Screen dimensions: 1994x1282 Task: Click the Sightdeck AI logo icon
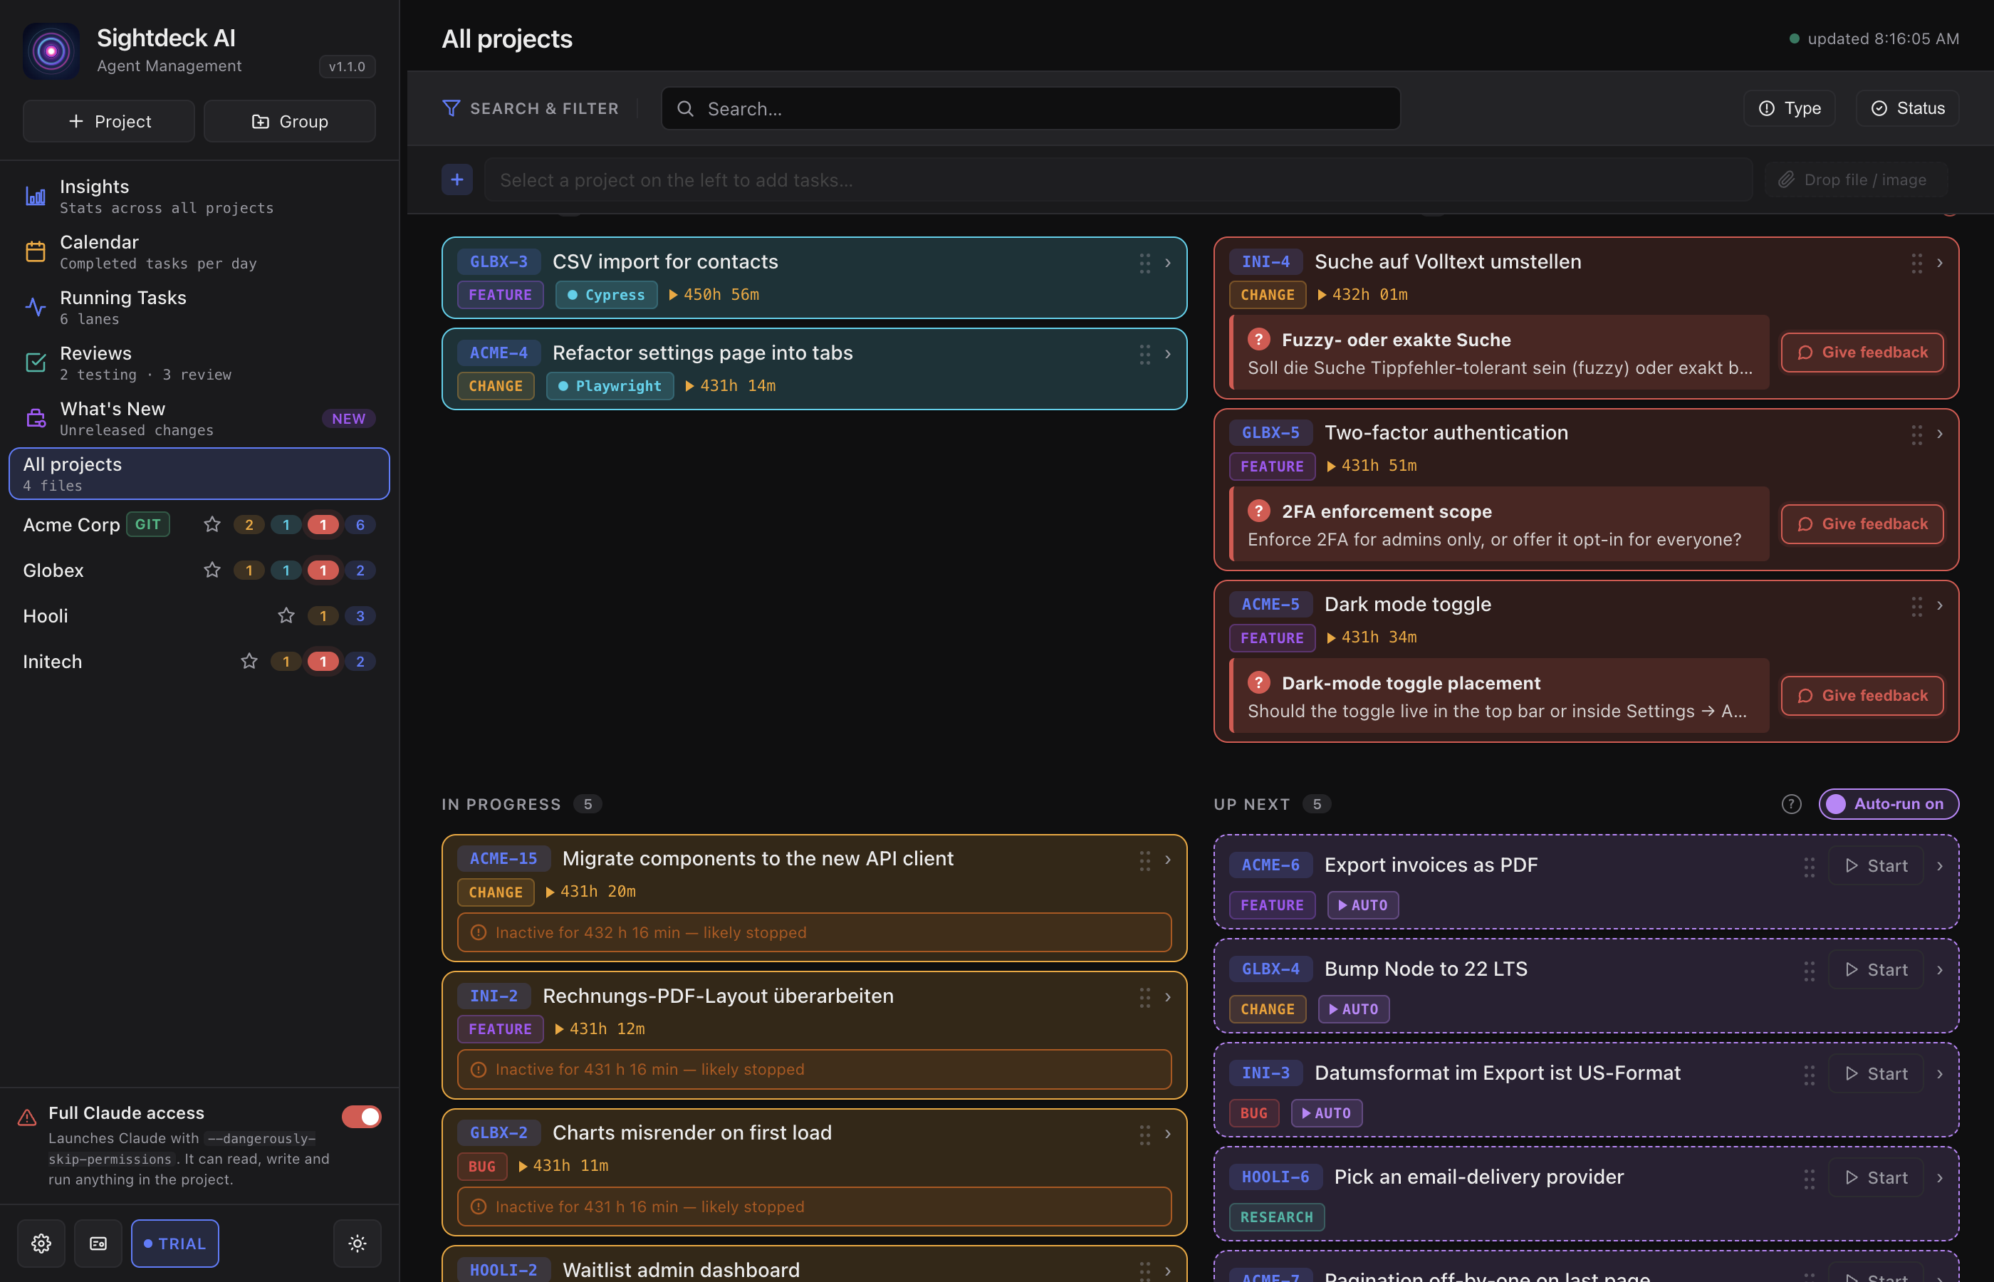click(x=51, y=51)
